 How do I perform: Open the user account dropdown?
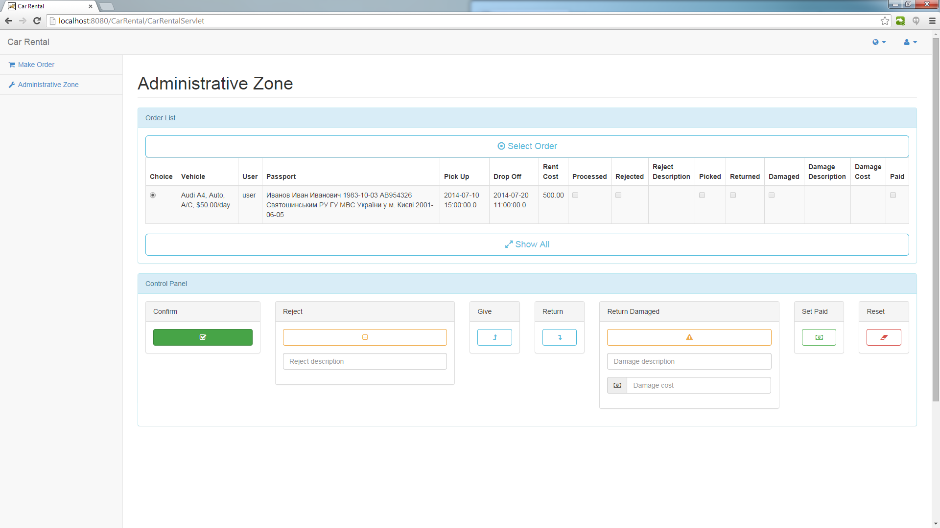click(910, 42)
